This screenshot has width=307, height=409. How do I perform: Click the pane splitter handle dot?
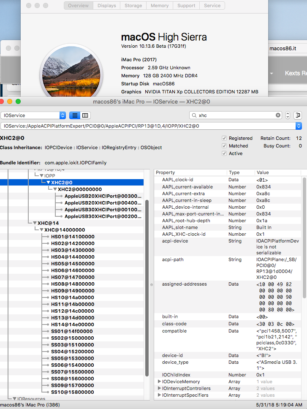coord(152,285)
